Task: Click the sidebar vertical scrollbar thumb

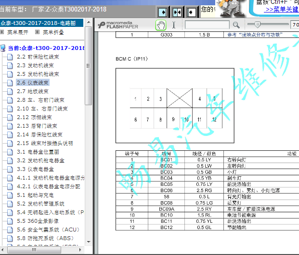Action: coord(88,66)
